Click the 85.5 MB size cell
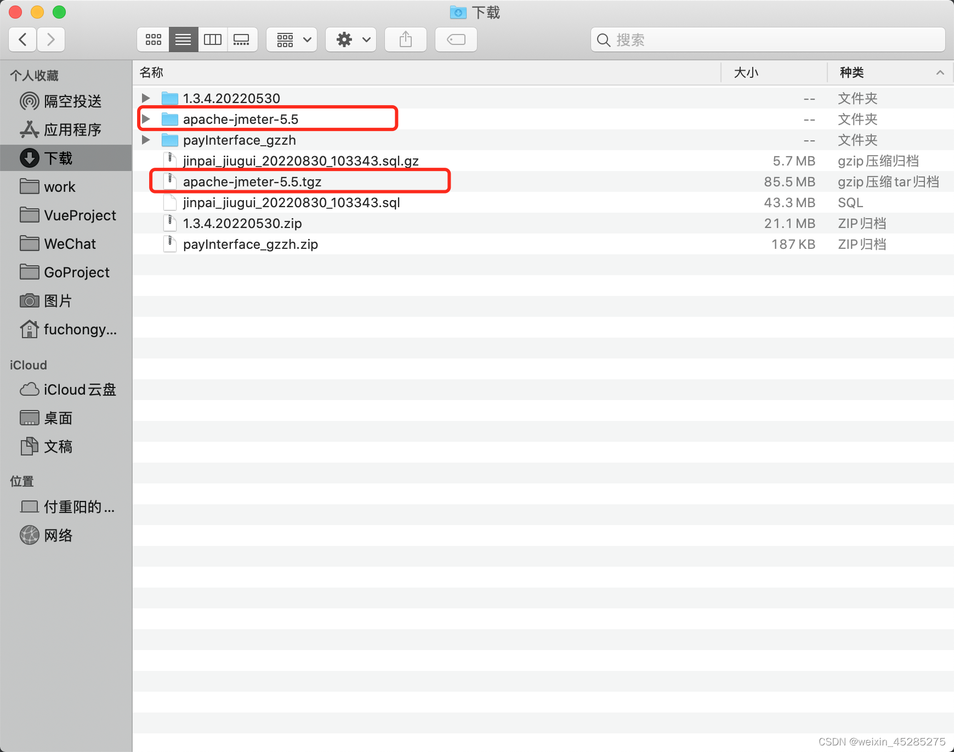 click(x=790, y=181)
